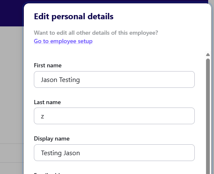The height and width of the screenshot is (174, 214).
Task: Click the dimmed gray backdrop beside the dialog
Action: click(x=11, y=84)
